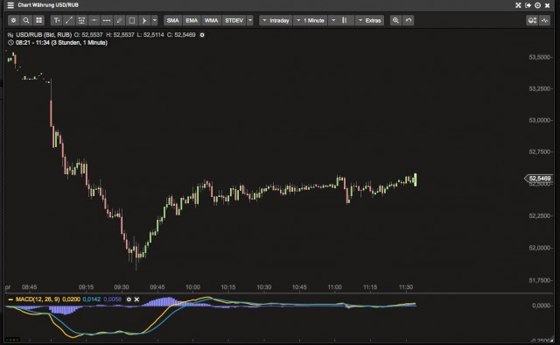Click the zoom-in magnifier icon
Image resolution: width=560 pixels, height=345 pixels.
(395, 20)
